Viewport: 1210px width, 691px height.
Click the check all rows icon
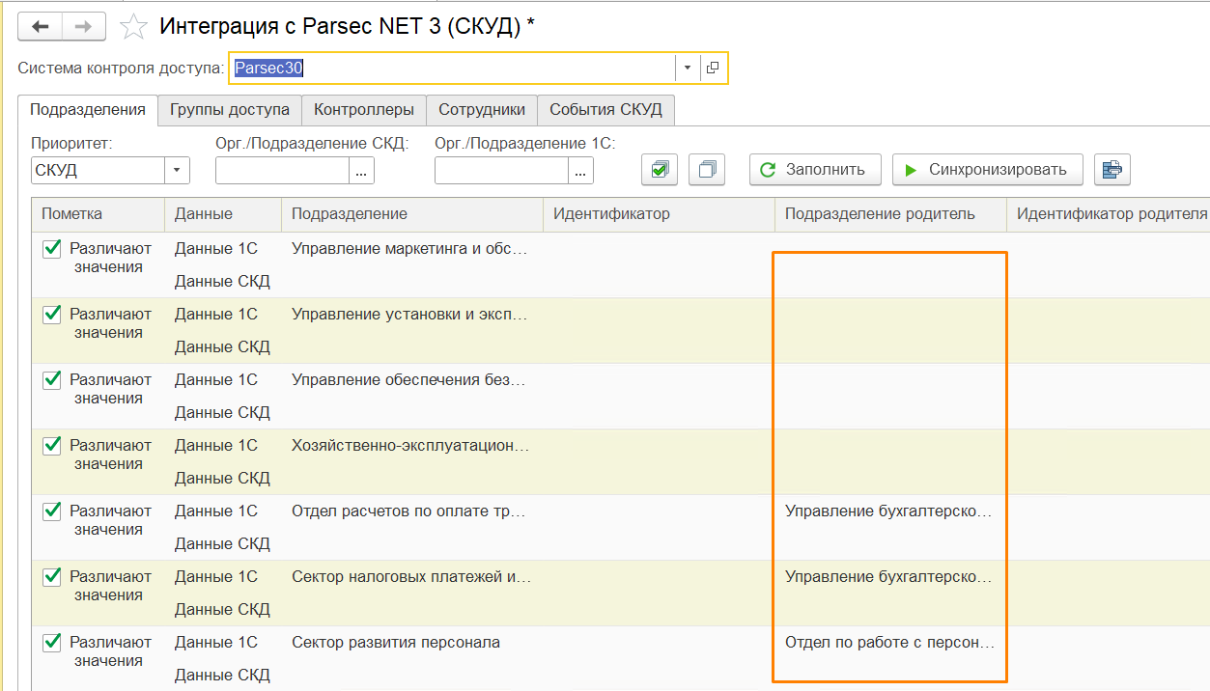coord(660,170)
